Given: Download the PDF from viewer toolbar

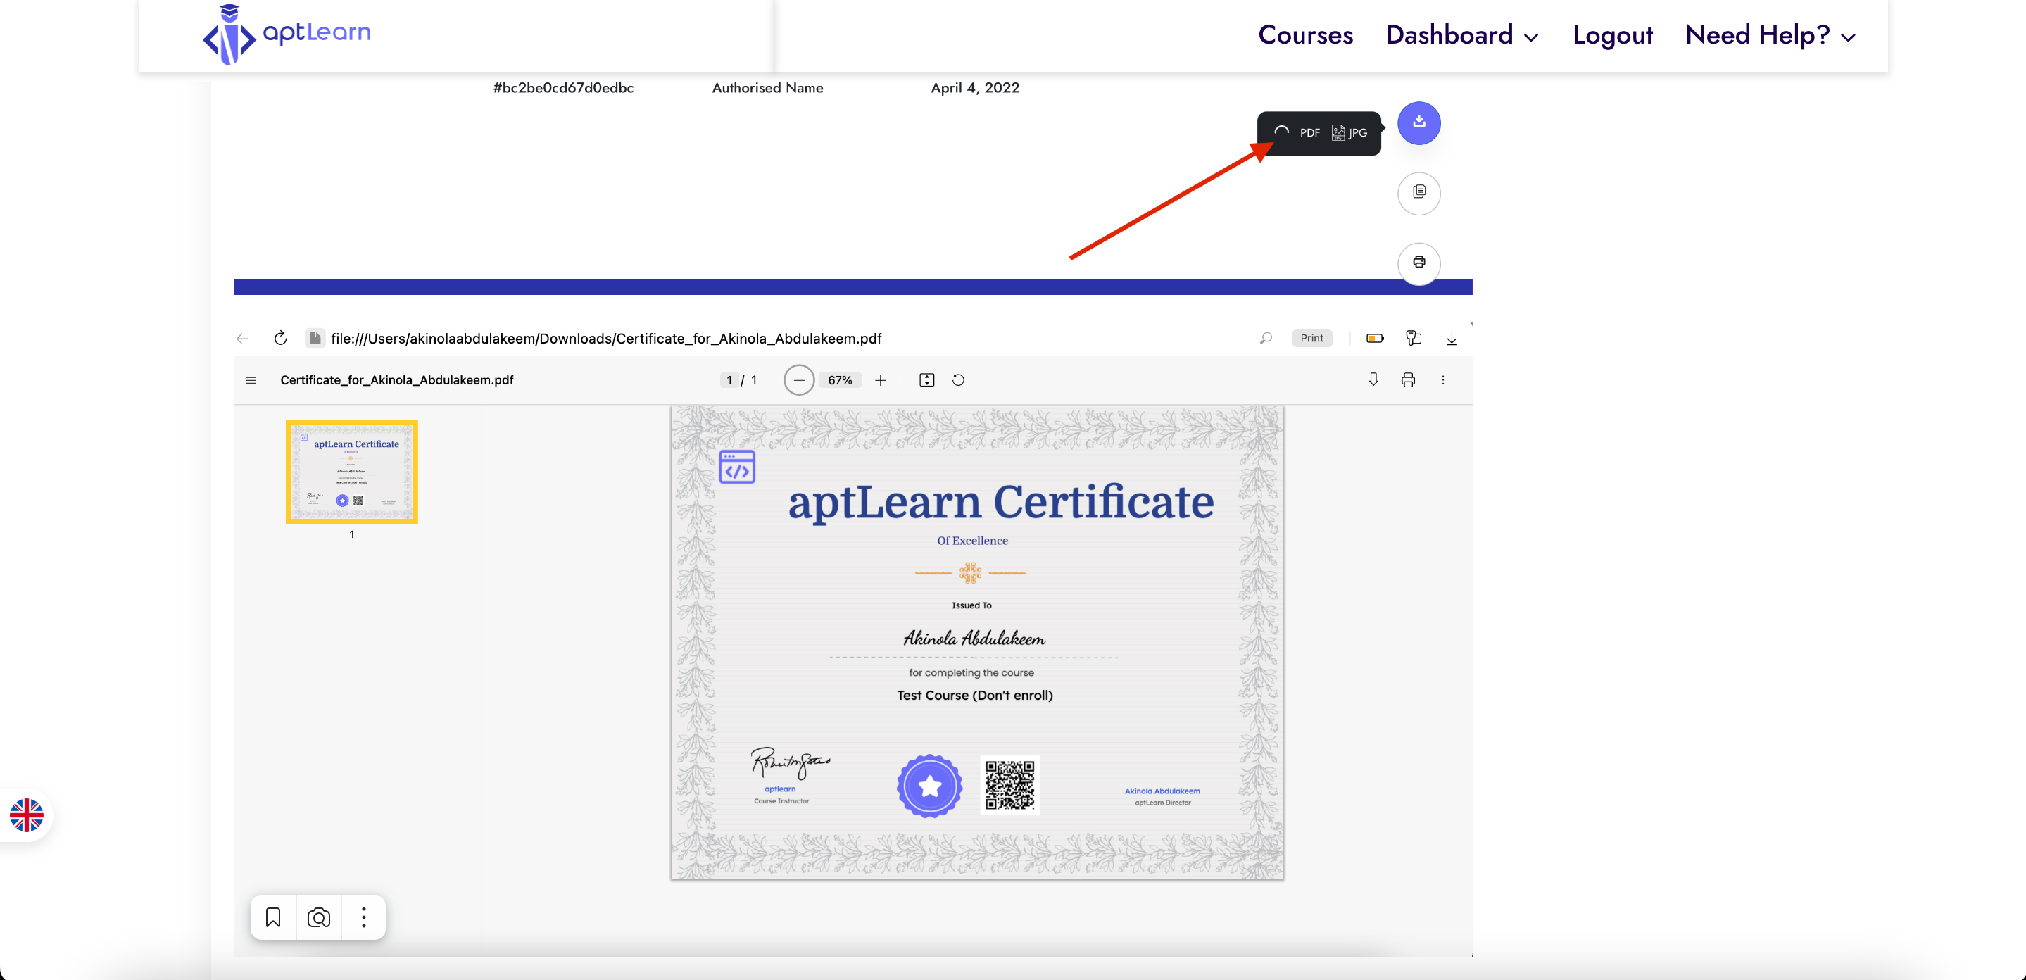Looking at the screenshot, I should coord(1373,380).
